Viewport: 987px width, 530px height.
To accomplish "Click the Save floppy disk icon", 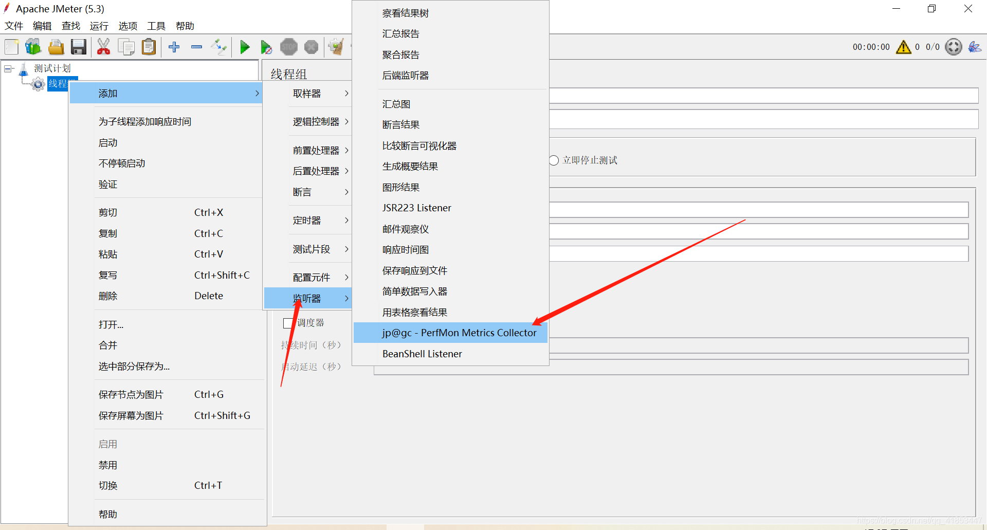I will click(79, 47).
